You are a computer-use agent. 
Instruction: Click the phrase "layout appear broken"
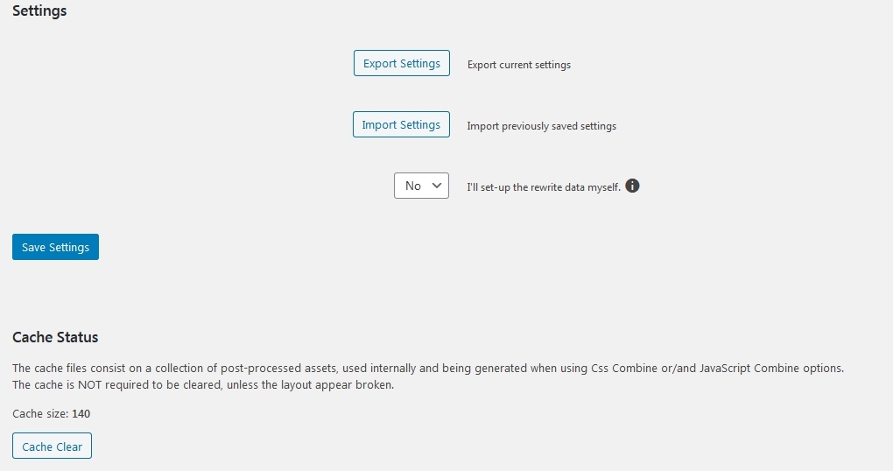tap(340, 385)
